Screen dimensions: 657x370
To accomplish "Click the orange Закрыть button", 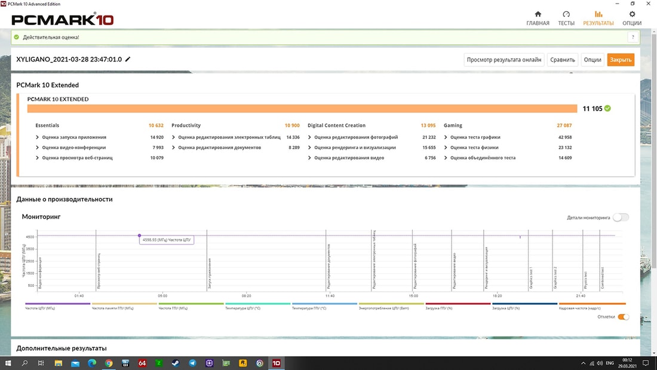I will coord(621,60).
